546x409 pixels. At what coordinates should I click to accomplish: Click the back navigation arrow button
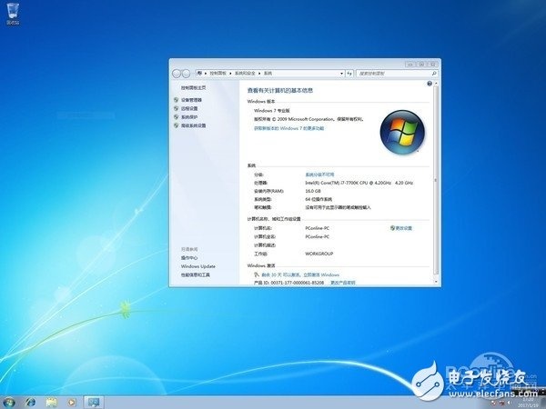tap(177, 74)
